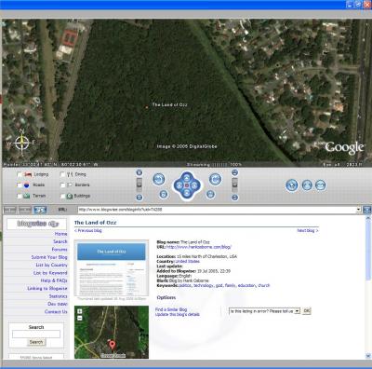Enable the Lodging layer checkbox
The height and width of the screenshot is (369, 372).
(20, 175)
